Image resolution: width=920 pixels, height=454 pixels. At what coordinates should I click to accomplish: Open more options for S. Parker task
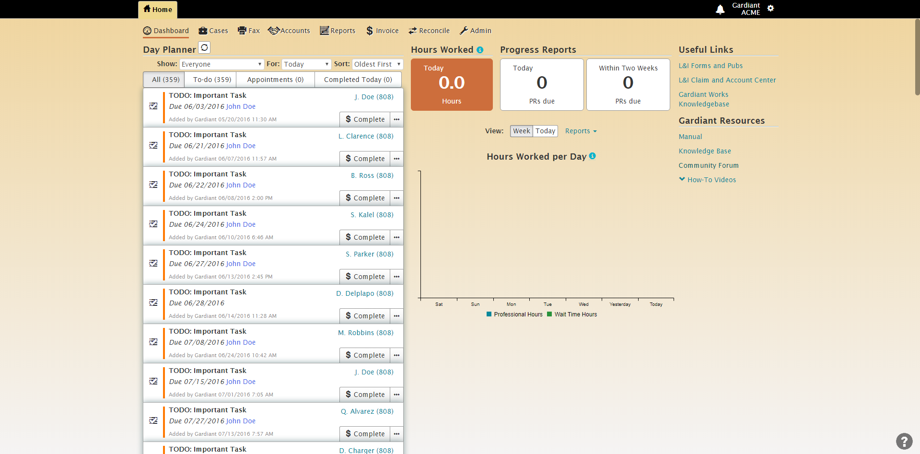coord(396,277)
